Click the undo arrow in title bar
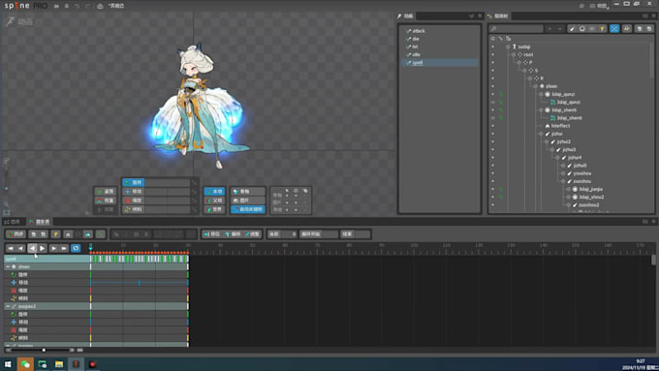This screenshot has width=659, height=371. (77, 6)
